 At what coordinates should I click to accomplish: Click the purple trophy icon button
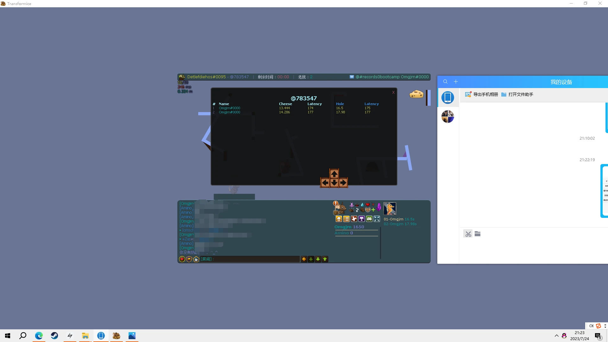tap(361, 219)
